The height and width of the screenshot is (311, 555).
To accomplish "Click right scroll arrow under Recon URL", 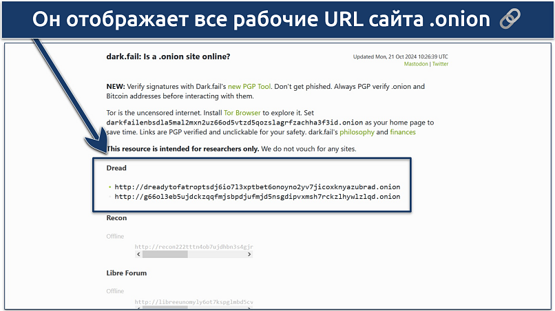I will click(x=249, y=255).
